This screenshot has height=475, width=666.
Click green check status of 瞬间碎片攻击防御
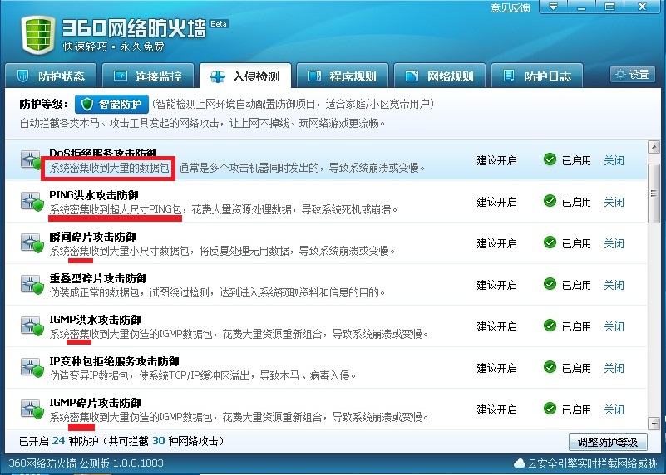click(550, 242)
